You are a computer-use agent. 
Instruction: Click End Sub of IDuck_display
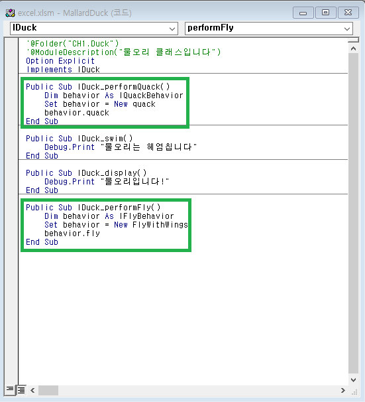pos(42,190)
